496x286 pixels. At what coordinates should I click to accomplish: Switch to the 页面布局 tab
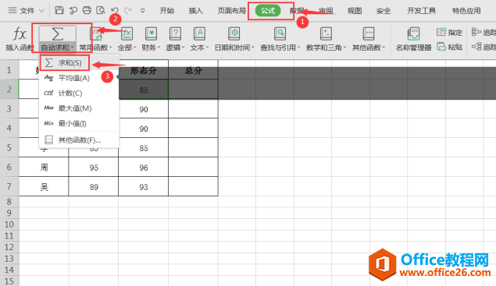click(231, 11)
